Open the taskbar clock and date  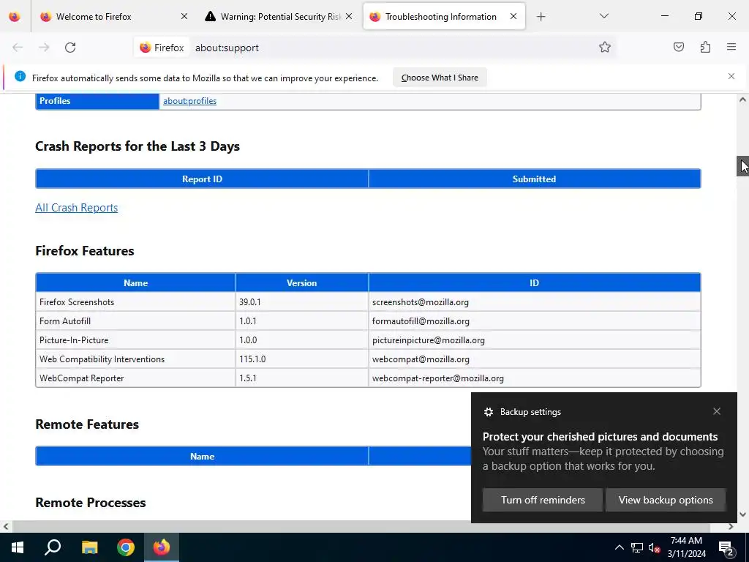coord(686,547)
